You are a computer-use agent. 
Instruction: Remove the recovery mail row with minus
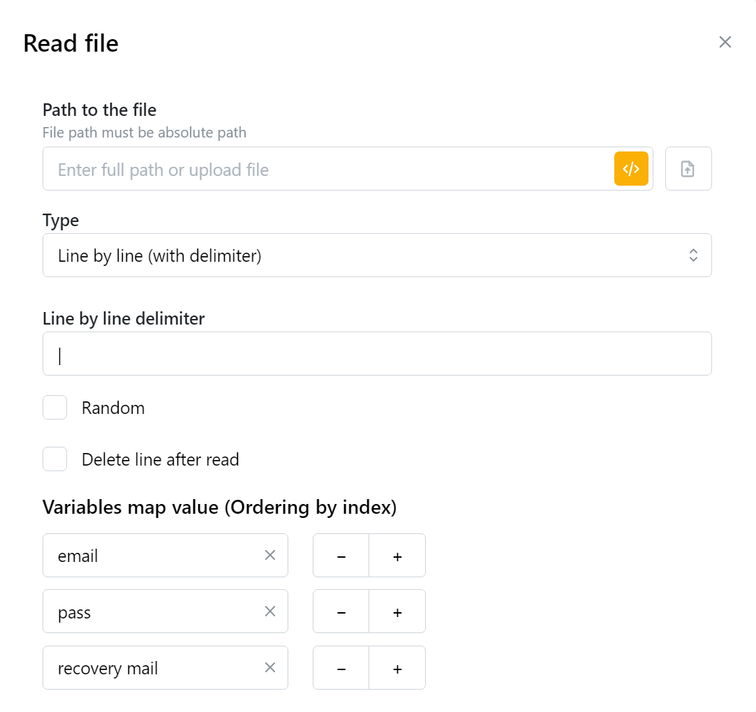click(x=341, y=669)
